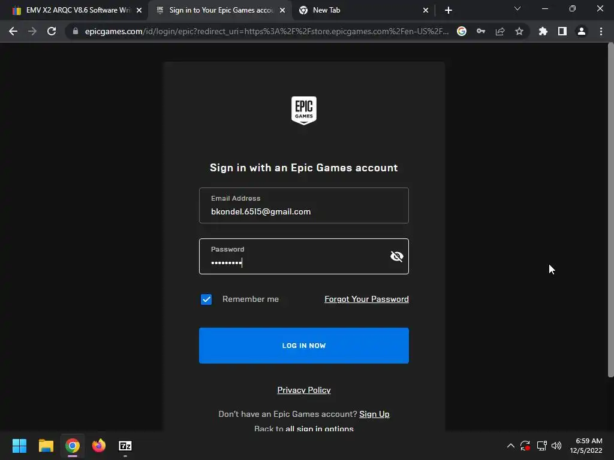Uncheck the Remember me checkbox
This screenshot has width=614, height=460.
coord(206,299)
